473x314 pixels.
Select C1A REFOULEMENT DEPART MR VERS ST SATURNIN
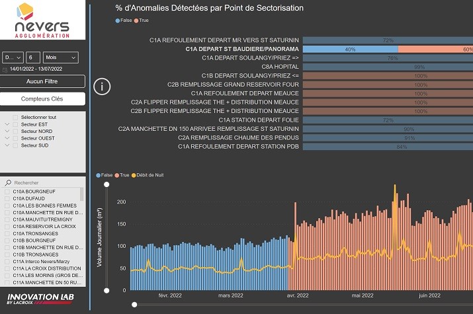click(x=224, y=40)
